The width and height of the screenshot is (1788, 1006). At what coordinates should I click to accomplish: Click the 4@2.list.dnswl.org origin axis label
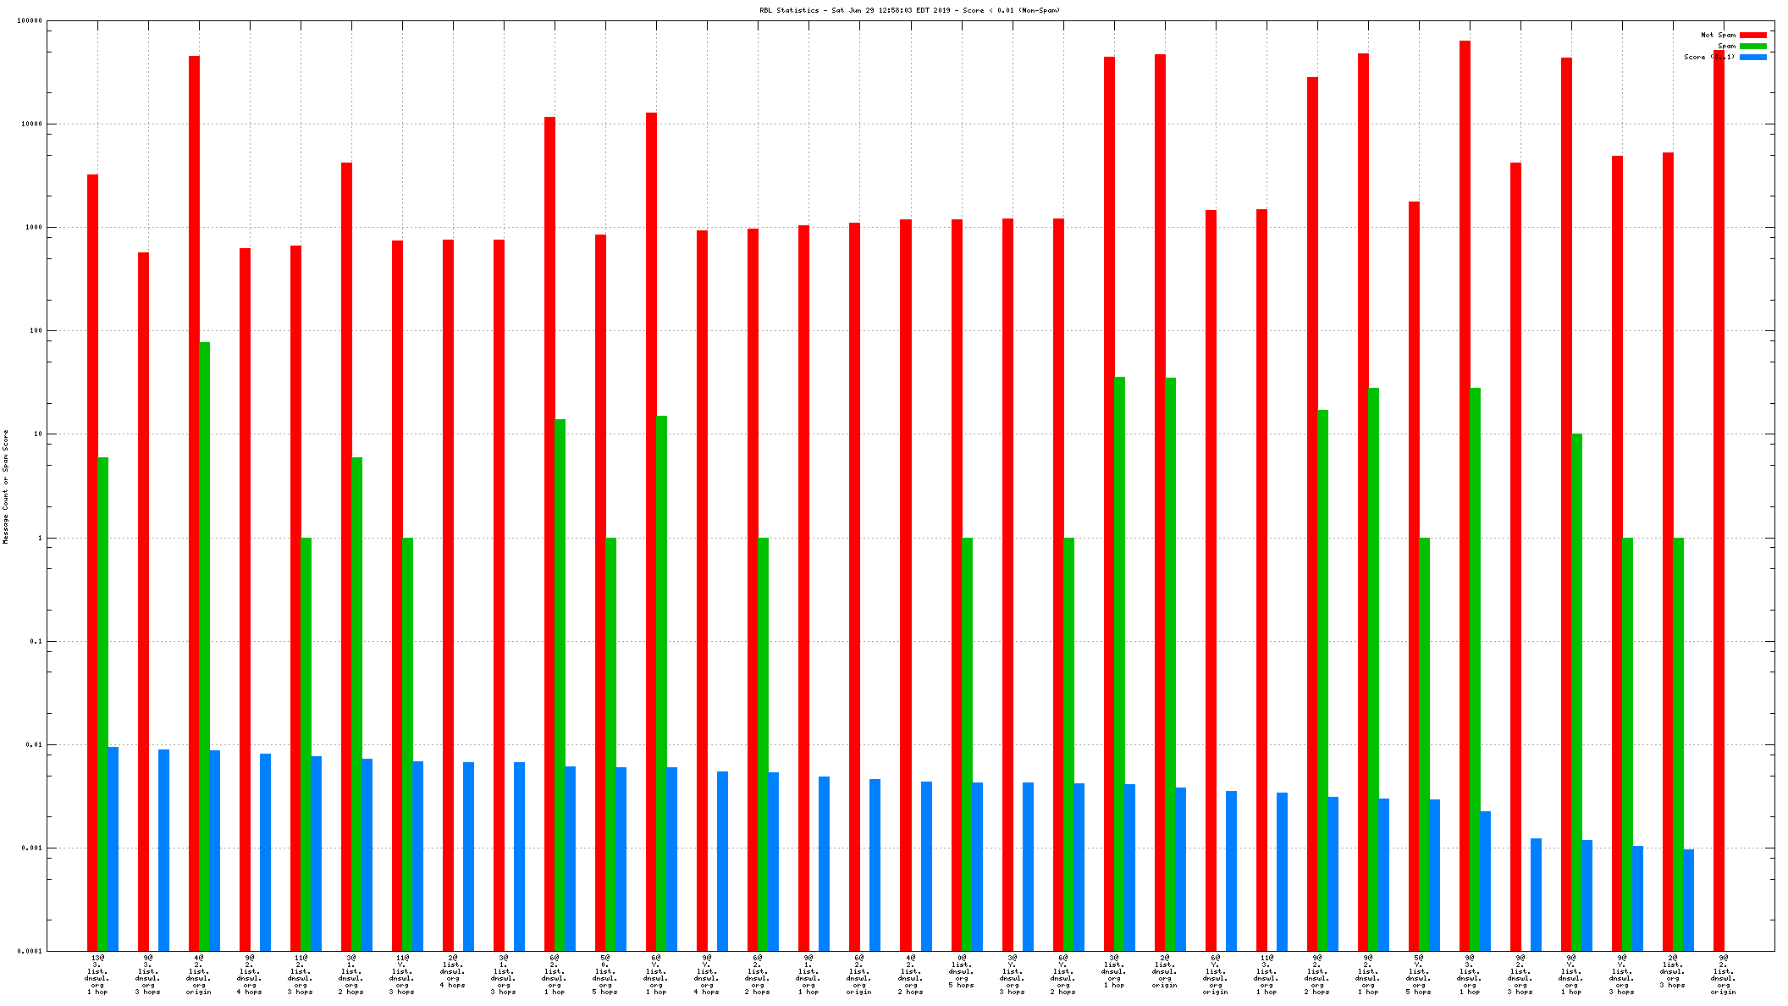point(199,975)
